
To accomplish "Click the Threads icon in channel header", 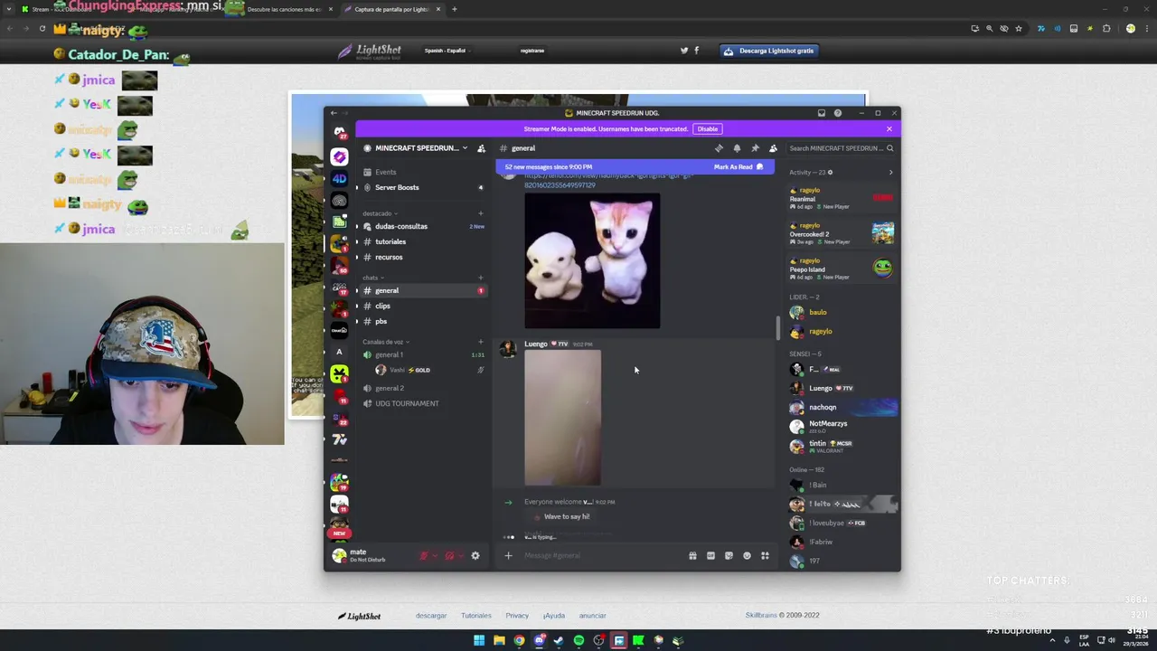I will point(719,148).
